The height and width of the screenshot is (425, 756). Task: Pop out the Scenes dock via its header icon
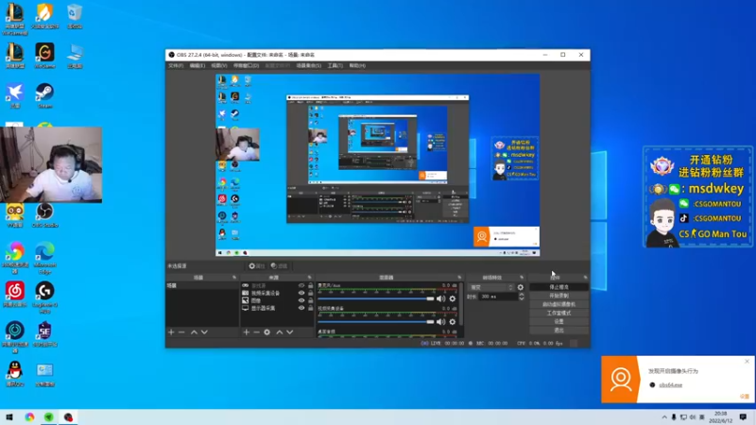coord(234,278)
